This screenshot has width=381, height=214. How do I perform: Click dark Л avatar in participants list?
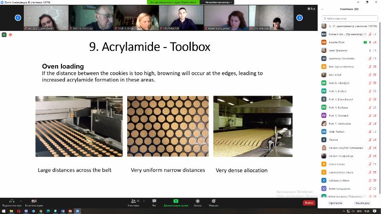(324, 140)
